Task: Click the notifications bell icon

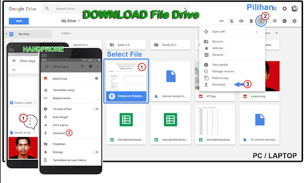Action: 285,9
